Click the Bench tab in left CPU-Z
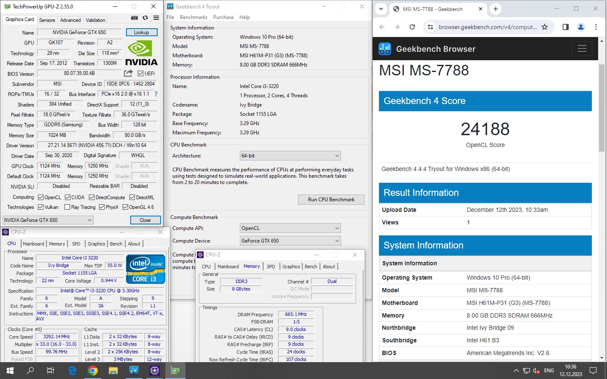Image resolution: width=607 pixels, height=379 pixels. [x=116, y=244]
